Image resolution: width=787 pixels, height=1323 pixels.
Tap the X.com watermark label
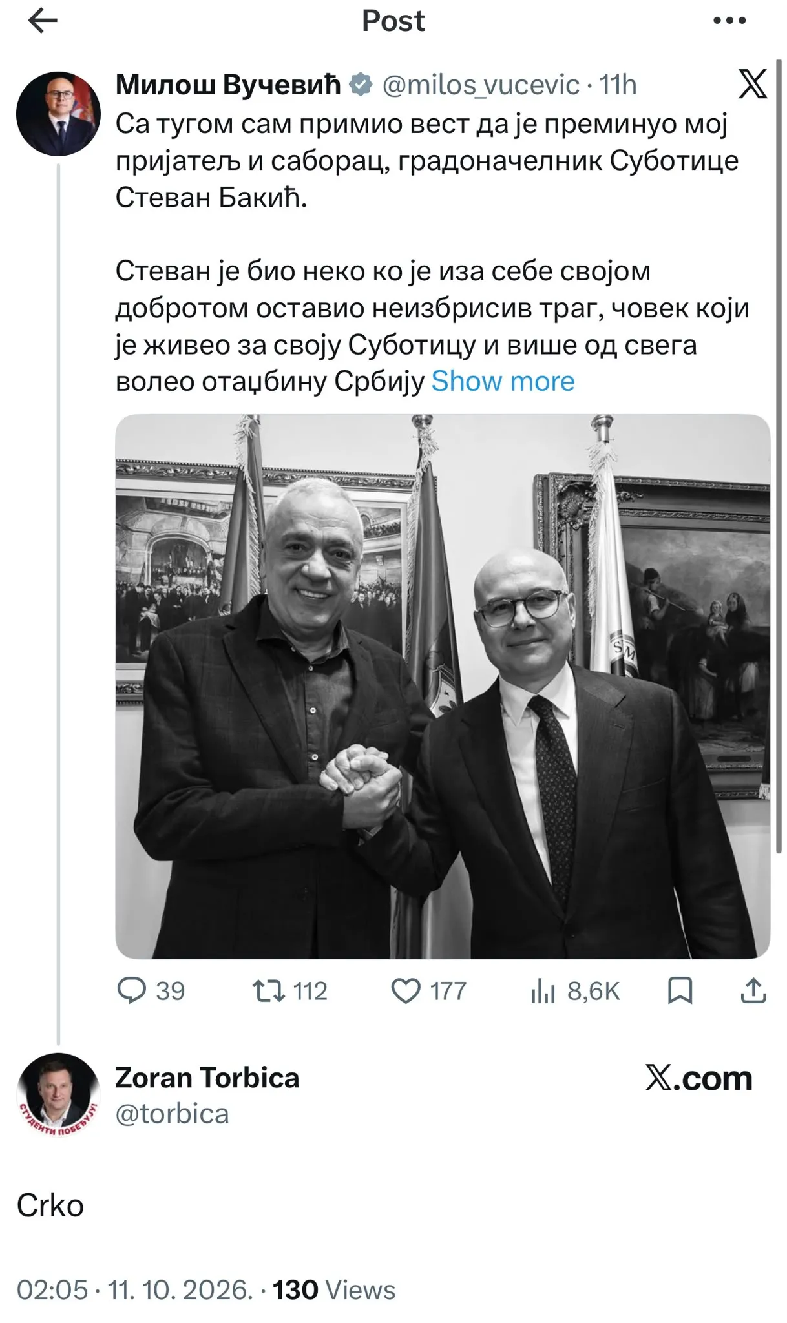(x=698, y=1078)
